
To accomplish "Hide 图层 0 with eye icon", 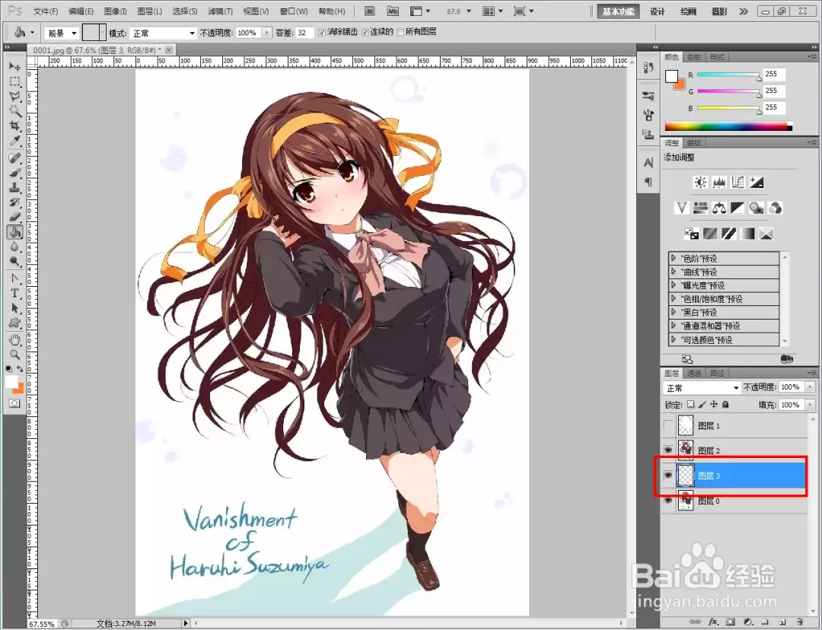I will (668, 501).
